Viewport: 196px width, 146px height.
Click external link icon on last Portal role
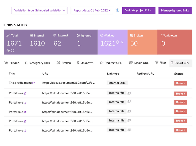pos(25,131)
